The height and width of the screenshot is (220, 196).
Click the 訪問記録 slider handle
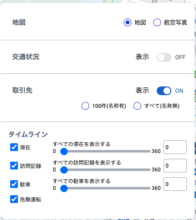pos(64,170)
